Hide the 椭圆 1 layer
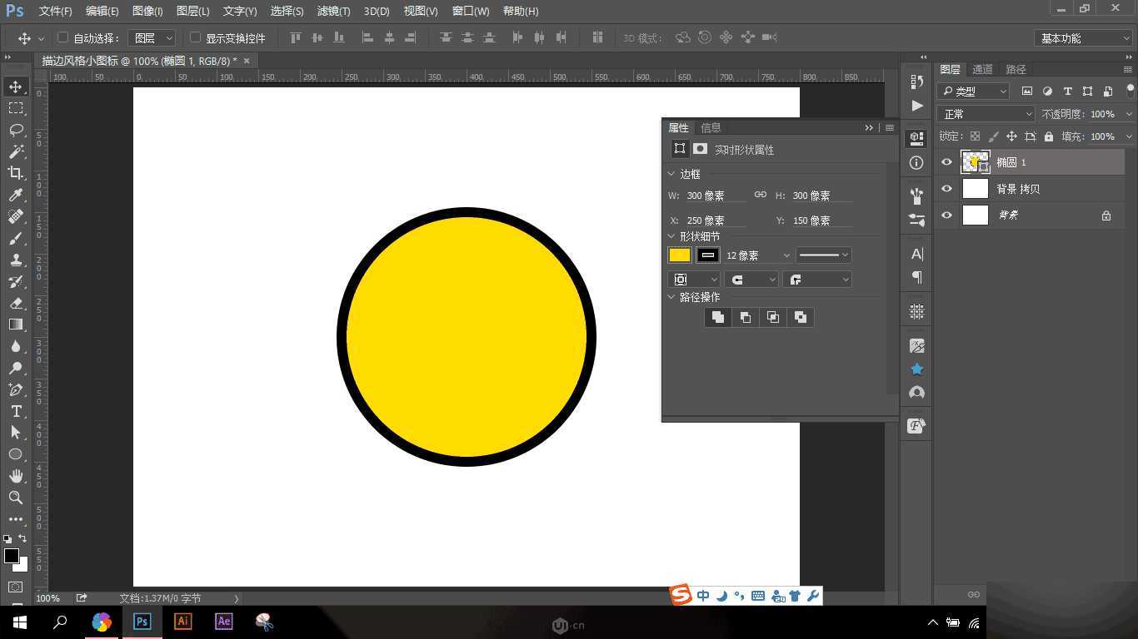The image size is (1138, 639). click(x=946, y=162)
